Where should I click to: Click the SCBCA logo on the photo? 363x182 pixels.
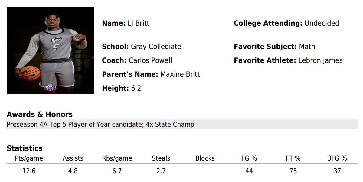tap(50, 87)
